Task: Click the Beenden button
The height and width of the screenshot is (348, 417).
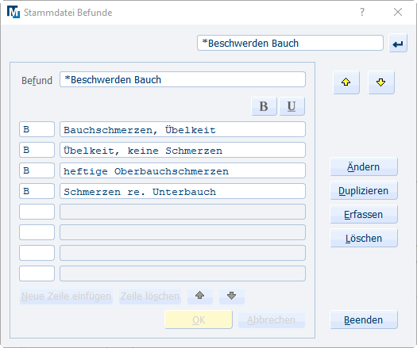Action: 364,320
